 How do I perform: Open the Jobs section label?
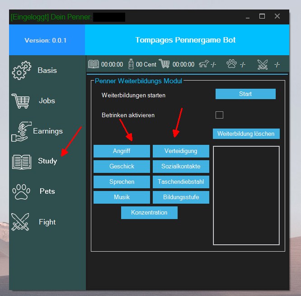pos(47,100)
